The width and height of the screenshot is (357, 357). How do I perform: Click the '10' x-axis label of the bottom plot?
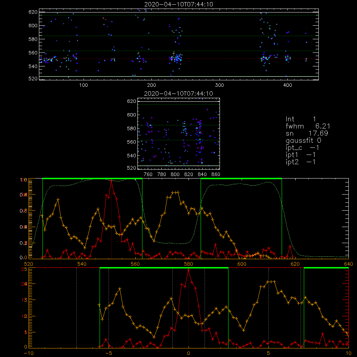348,353
